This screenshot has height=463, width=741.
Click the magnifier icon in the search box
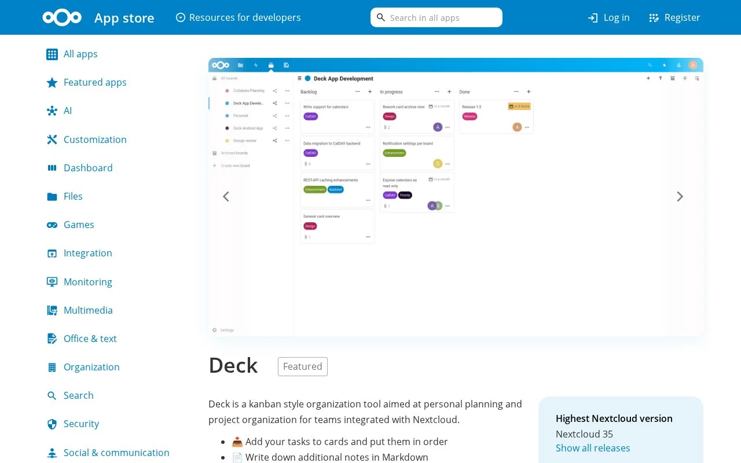coord(381,17)
